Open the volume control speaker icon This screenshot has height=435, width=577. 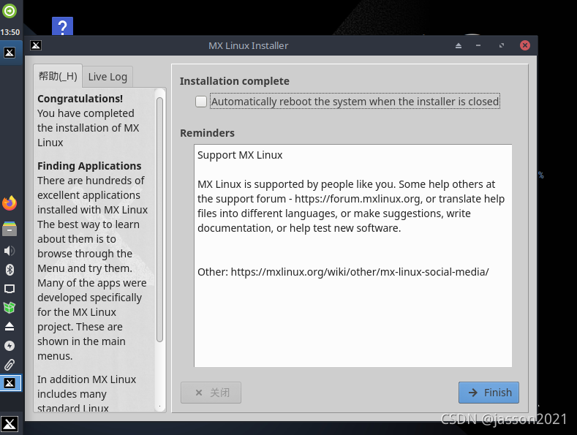[x=10, y=251]
